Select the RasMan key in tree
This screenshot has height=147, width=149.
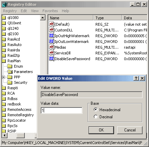coord(14,61)
